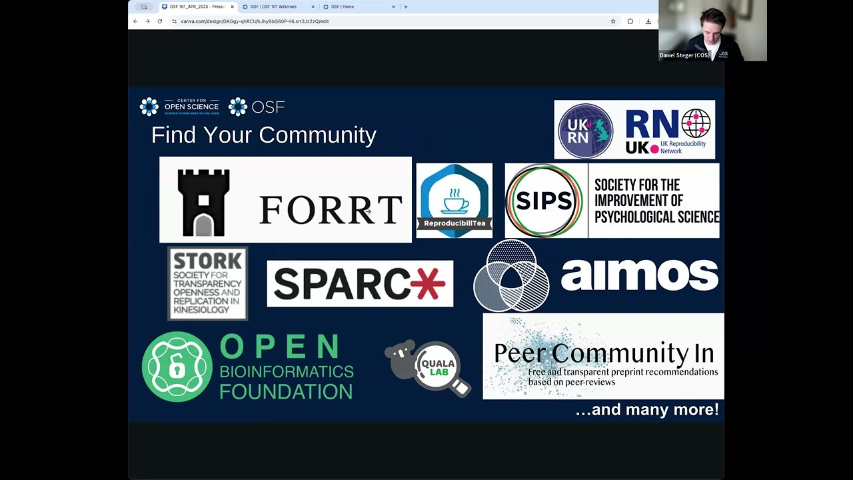Image resolution: width=853 pixels, height=480 pixels.
Task: Open the tab search button
Action: tap(144, 7)
